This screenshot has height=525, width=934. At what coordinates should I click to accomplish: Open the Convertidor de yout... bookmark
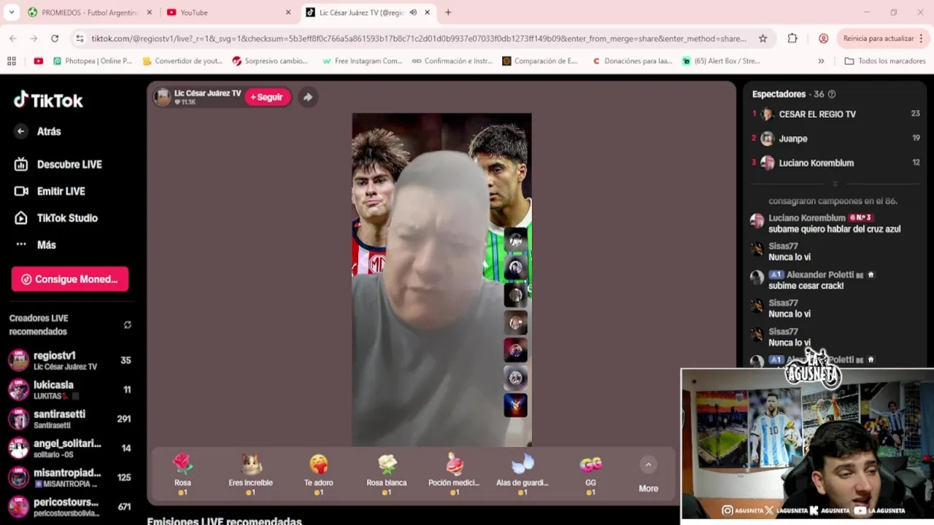tap(182, 61)
